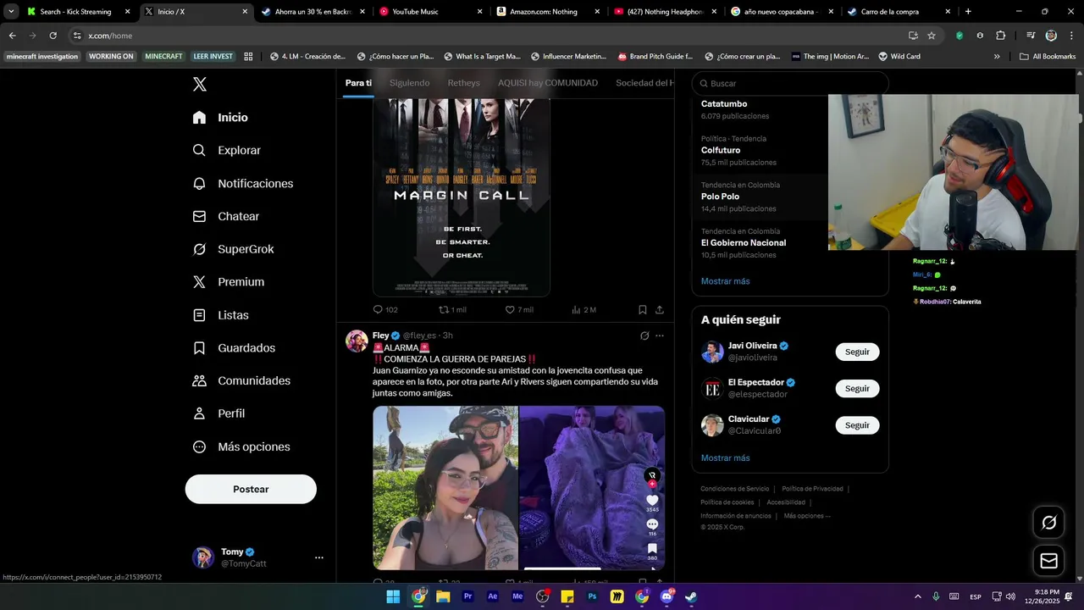Click Mostrar más under A quién seguir
This screenshot has width=1084, height=610.
tap(725, 458)
